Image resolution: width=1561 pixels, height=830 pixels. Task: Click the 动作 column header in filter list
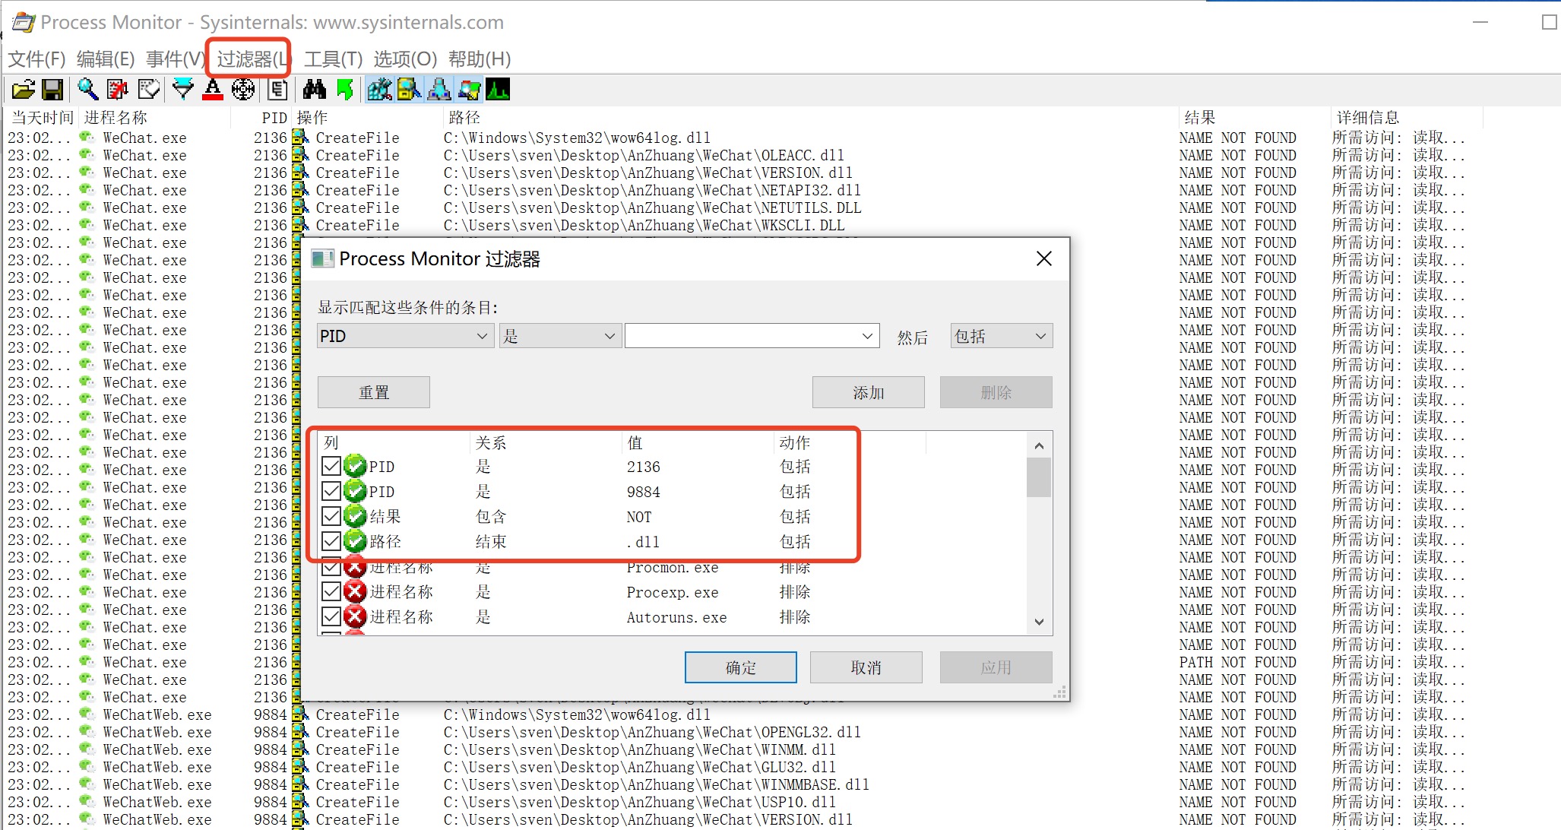click(849, 442)
